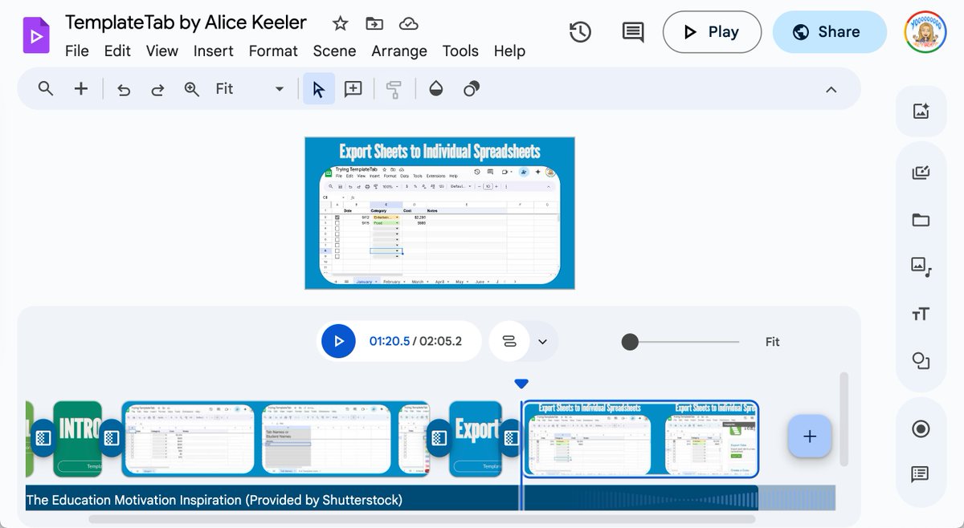
Task: Click the timeline zoom slider handle
Action: tap(629, 341)
